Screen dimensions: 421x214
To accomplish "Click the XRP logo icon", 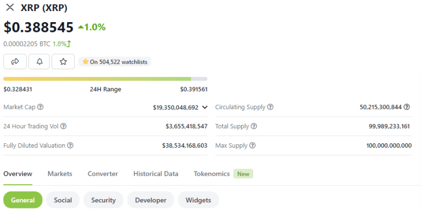I will [10, 7].
